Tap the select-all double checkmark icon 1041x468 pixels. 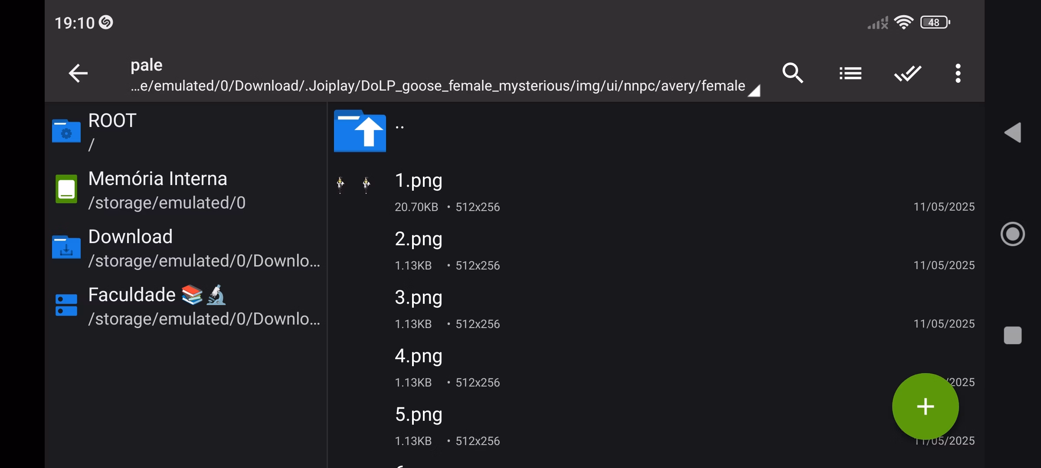[907, 73]
